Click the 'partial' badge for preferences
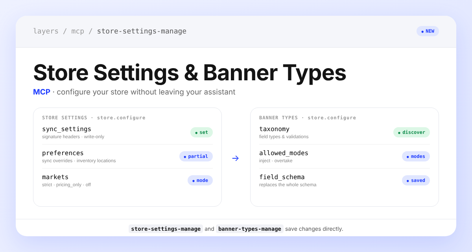 pyautogui.click(x=196, y=156)
